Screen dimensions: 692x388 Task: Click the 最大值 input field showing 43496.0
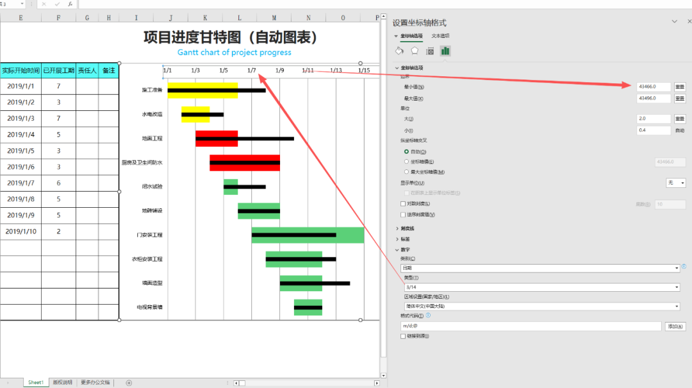pyautogui.click(x=654, y=99)
